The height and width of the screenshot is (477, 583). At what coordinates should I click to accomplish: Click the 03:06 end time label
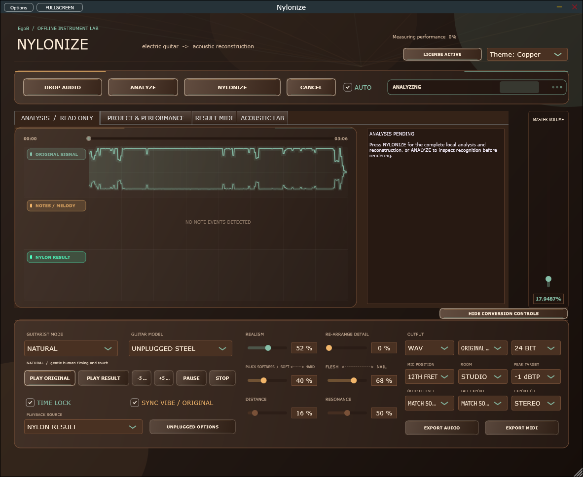click(x=341, y=138)
